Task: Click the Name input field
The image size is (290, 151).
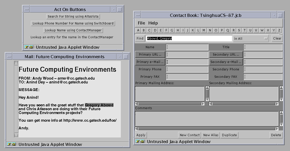Action: [187, 47]
